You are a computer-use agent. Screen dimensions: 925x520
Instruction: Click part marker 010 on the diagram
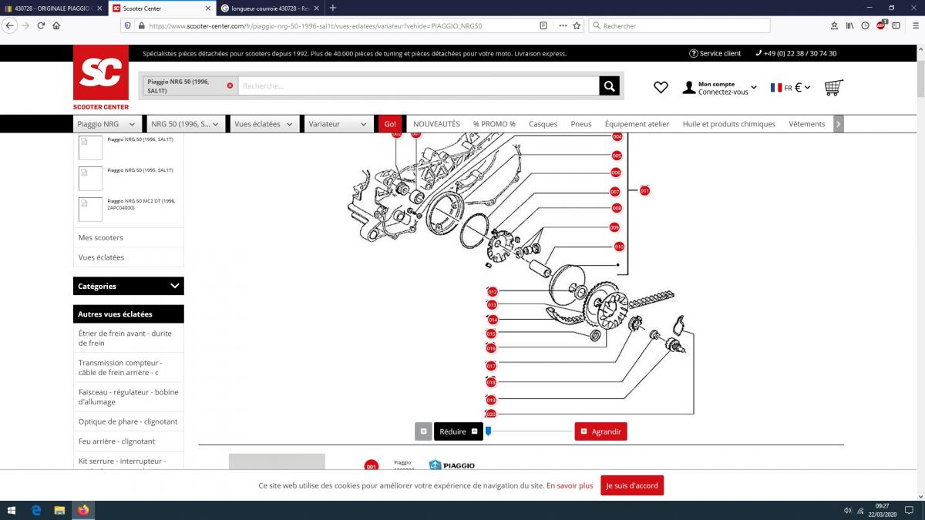tap(619, 247)
